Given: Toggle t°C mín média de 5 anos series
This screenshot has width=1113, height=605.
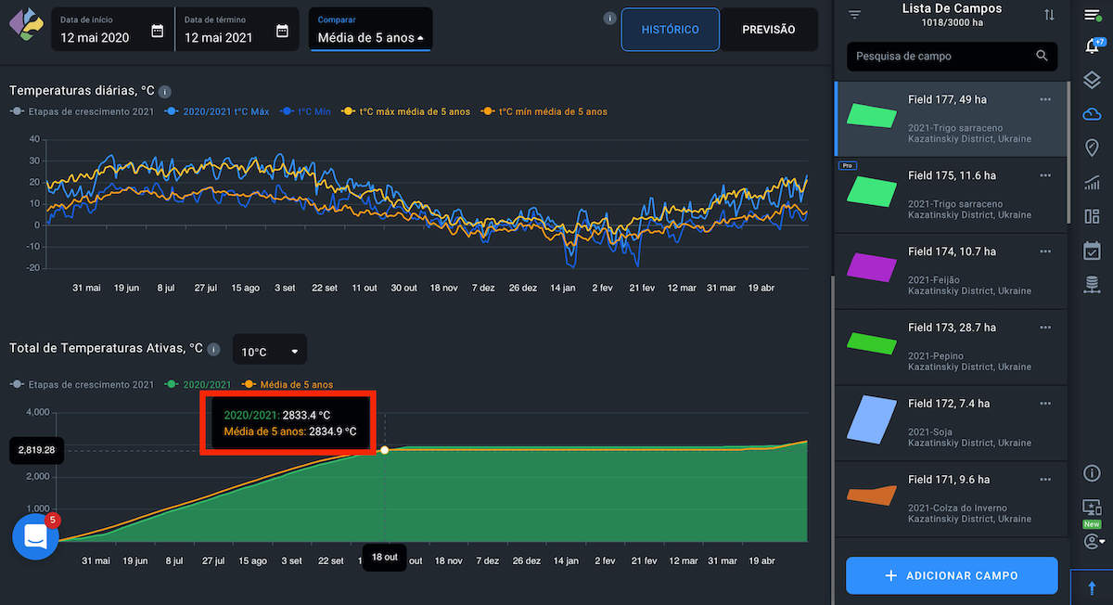Looking at the screenshot, I should click(x=545, y=111).
